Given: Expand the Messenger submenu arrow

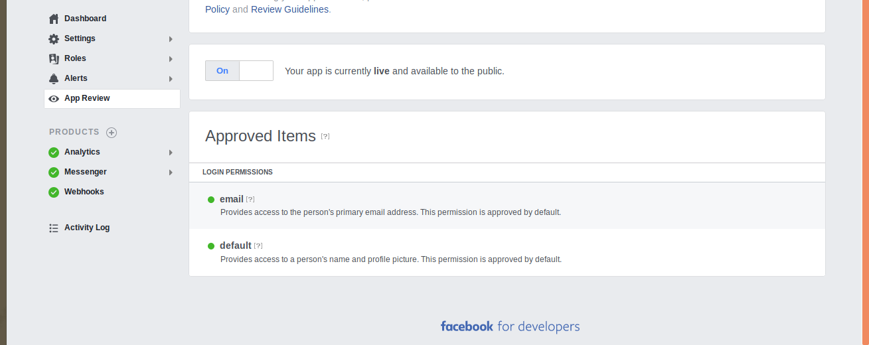Looking at the screenshot, I should [x=171, y=172].
